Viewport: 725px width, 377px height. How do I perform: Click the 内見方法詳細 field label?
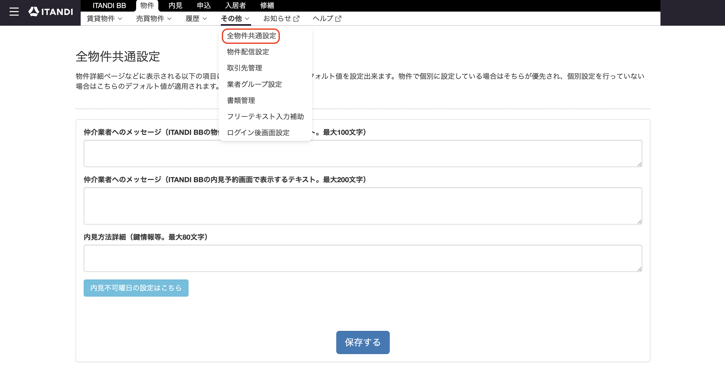pos(146,237)
